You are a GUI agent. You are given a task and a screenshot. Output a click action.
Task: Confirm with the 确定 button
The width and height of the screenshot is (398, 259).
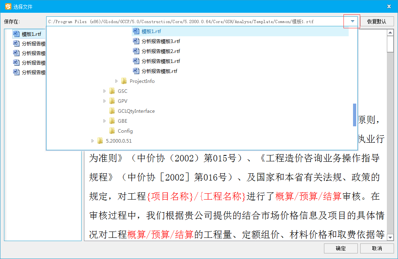[x=341, y=248]
